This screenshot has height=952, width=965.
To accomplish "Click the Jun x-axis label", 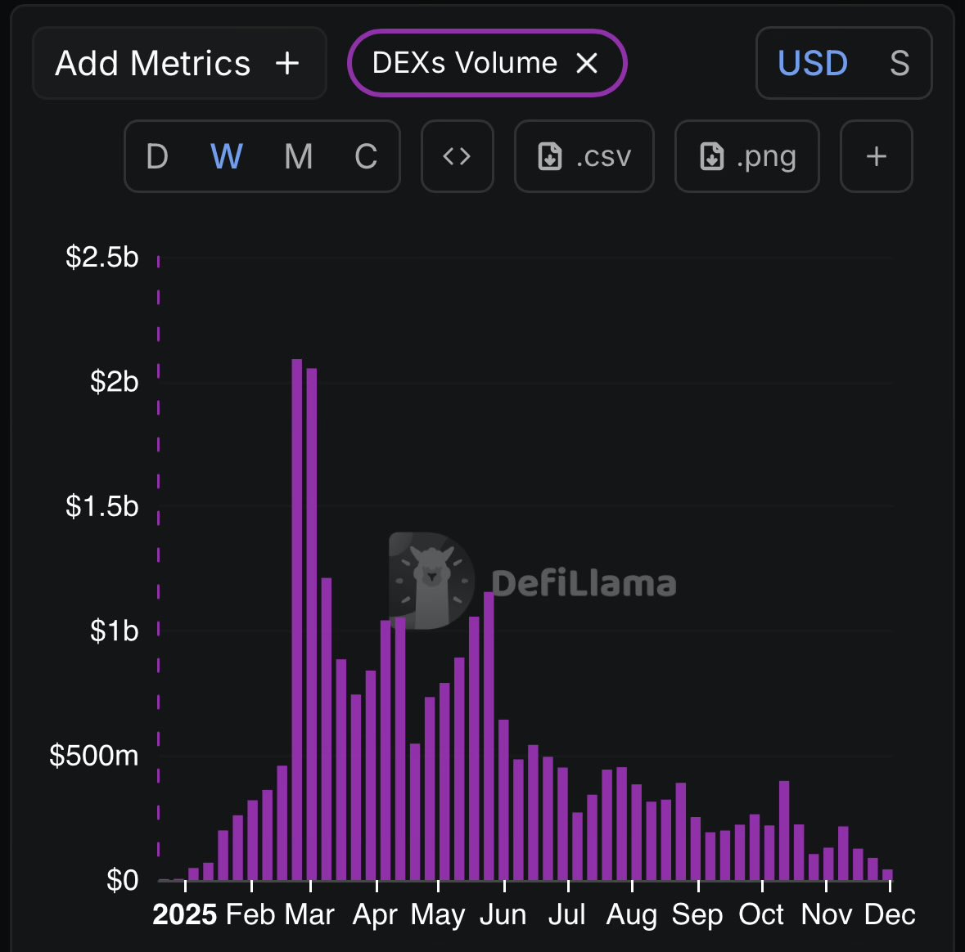I will (503, 914).
